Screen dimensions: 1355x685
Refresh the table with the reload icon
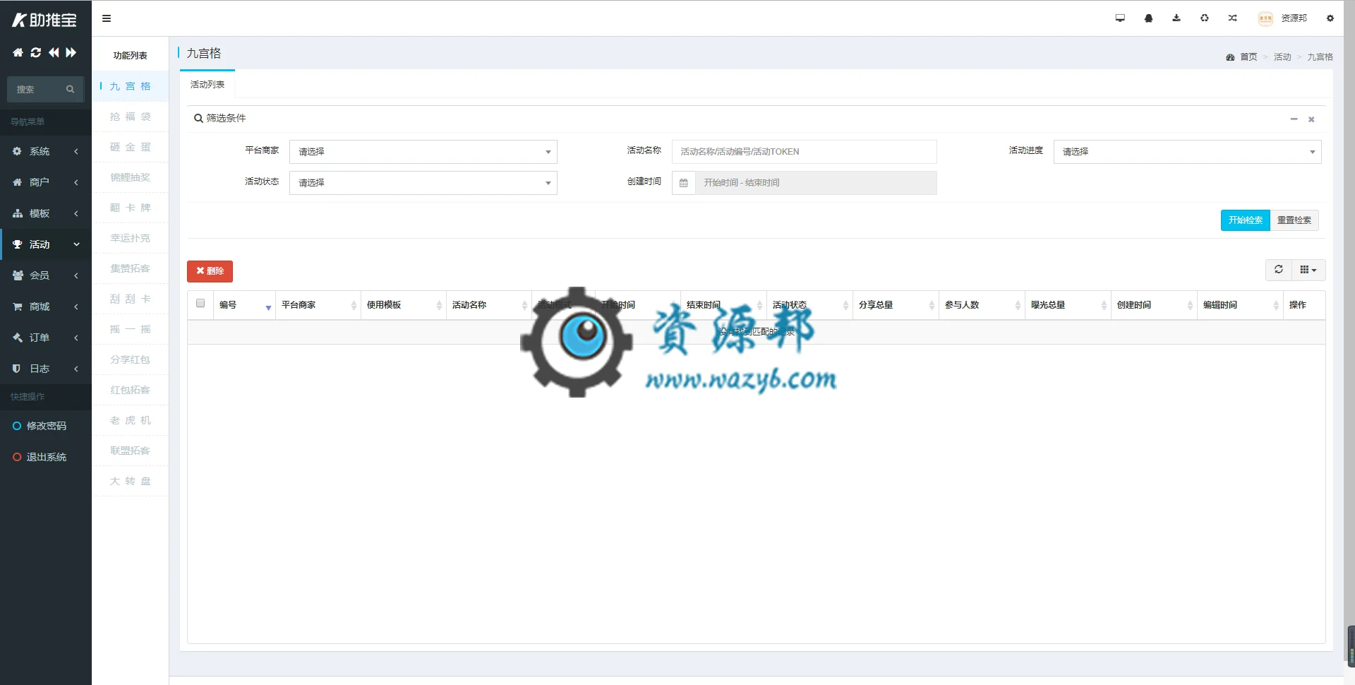(1279, 270)
